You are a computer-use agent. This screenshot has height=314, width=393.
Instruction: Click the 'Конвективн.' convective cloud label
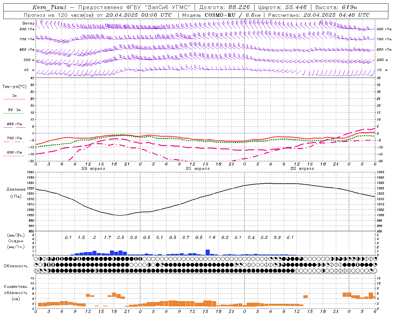coord(16,287)
